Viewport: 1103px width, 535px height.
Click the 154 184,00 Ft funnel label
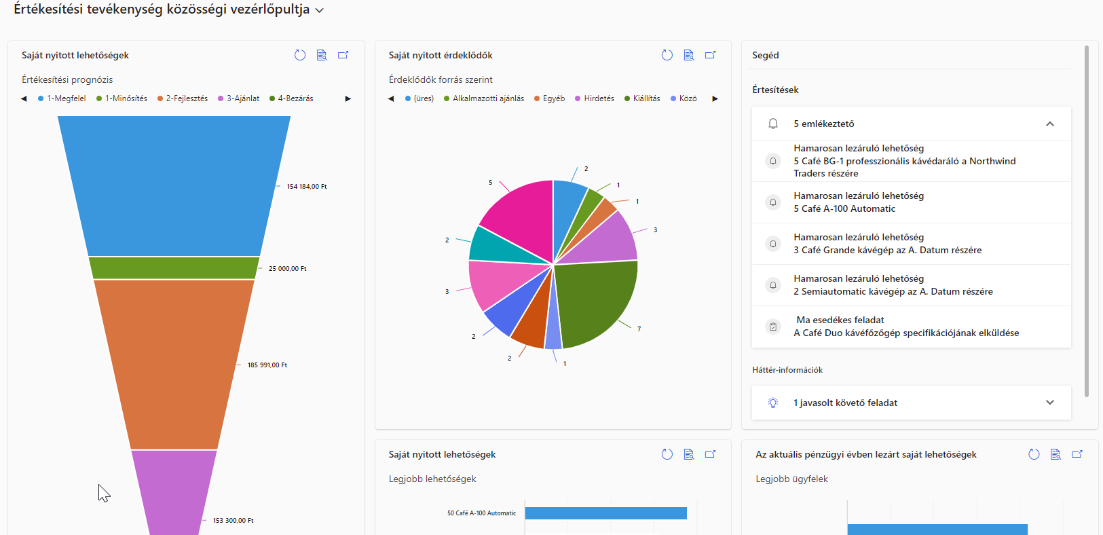click(307, 186)
